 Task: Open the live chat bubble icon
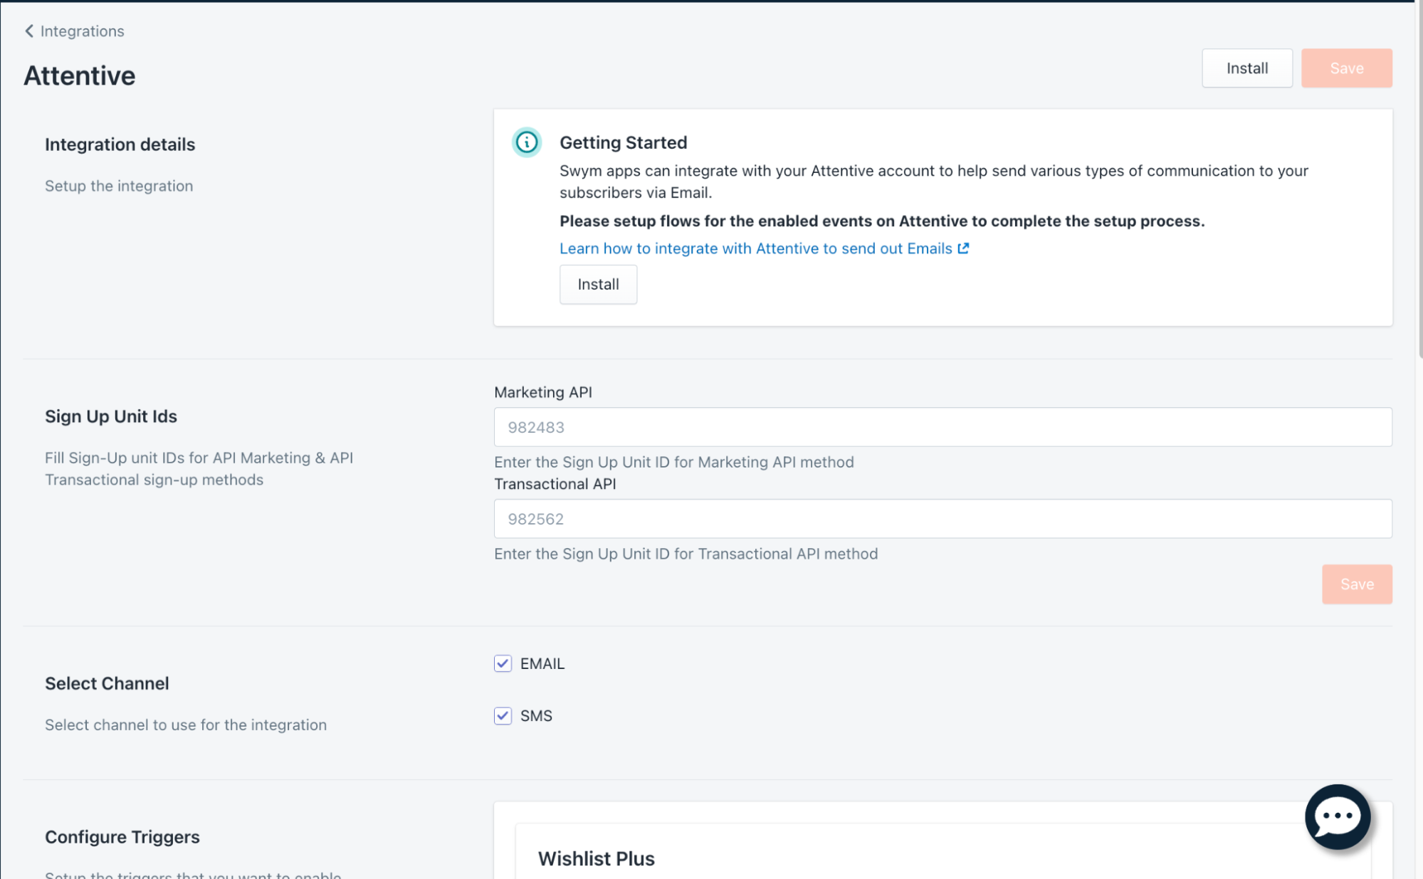(1338, 816)
